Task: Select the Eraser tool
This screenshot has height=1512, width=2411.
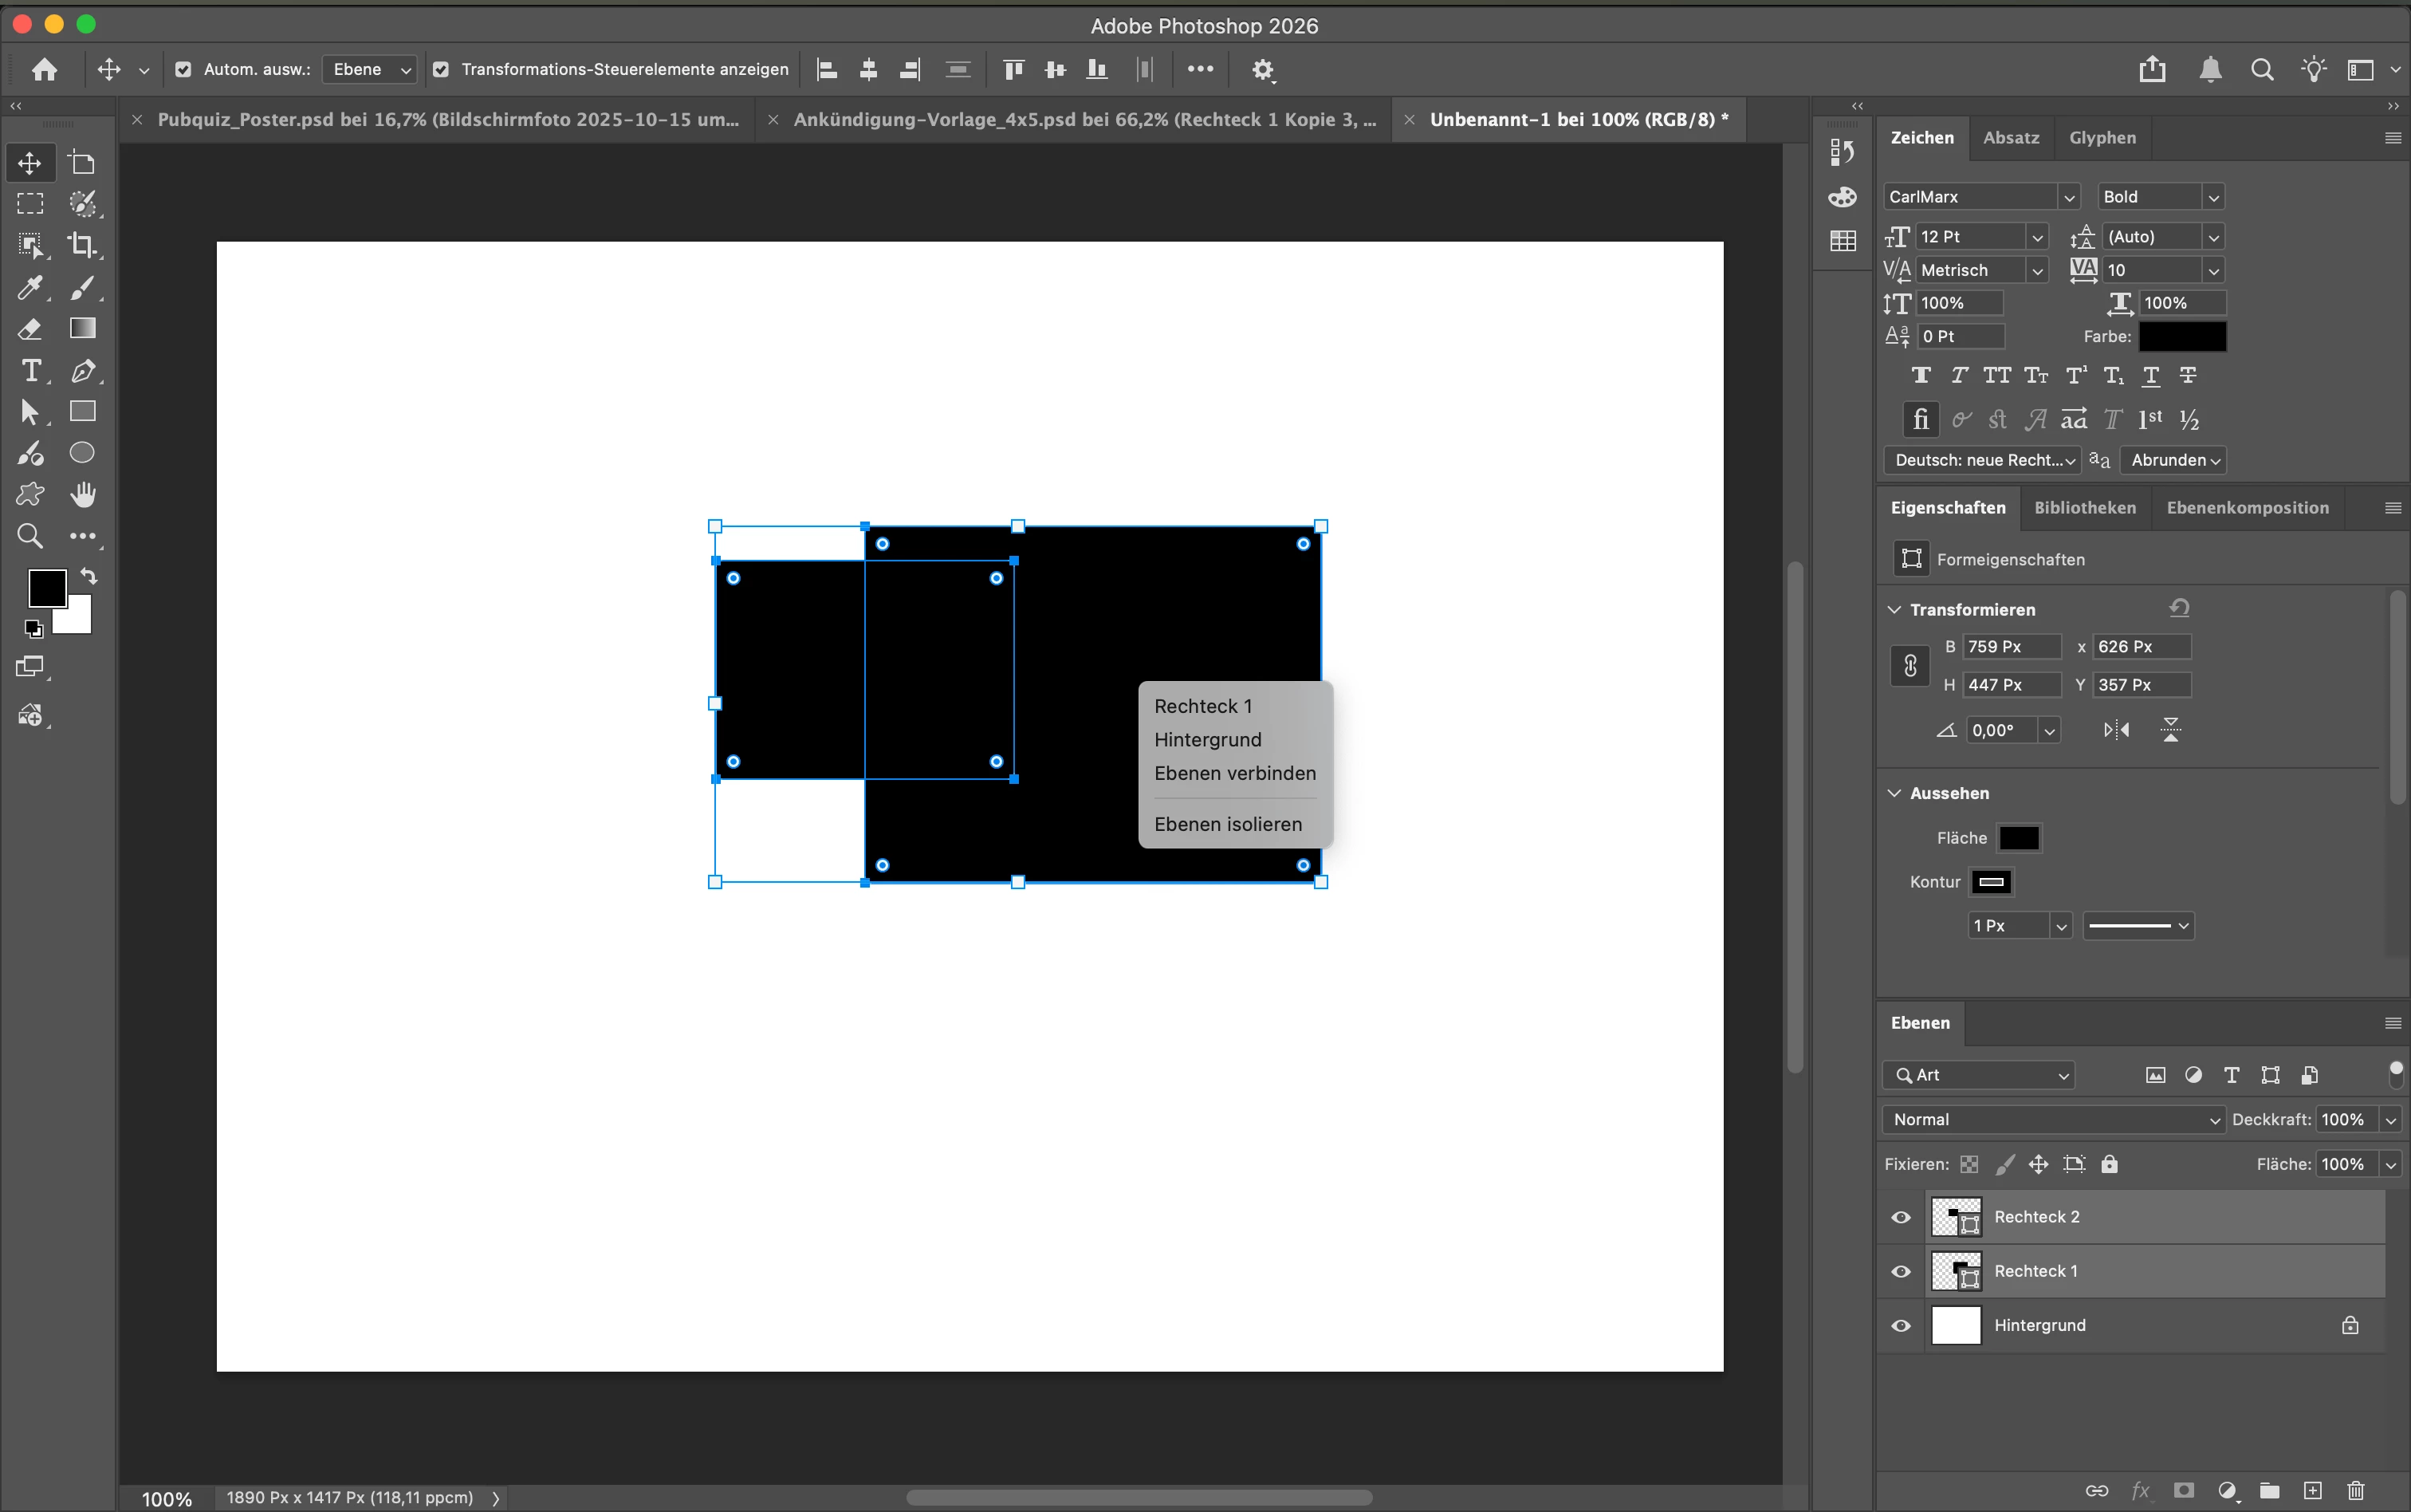Action: pos(30,329)
